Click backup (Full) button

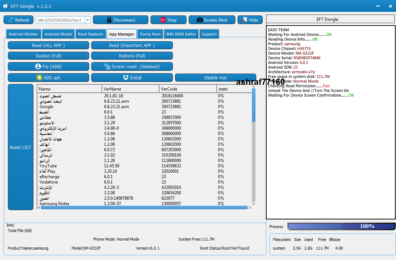tap(49, 56)
